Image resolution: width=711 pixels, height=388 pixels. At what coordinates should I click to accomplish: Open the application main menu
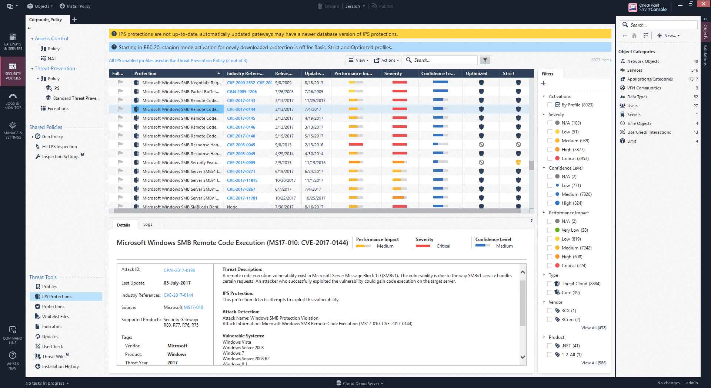tap(12, 6)
